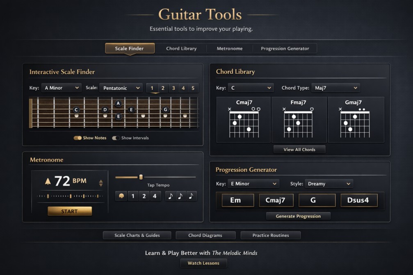Select scale position 1
Image resolution: width=413 pixels, height=275 pixels.
click(x=152, y=88)
